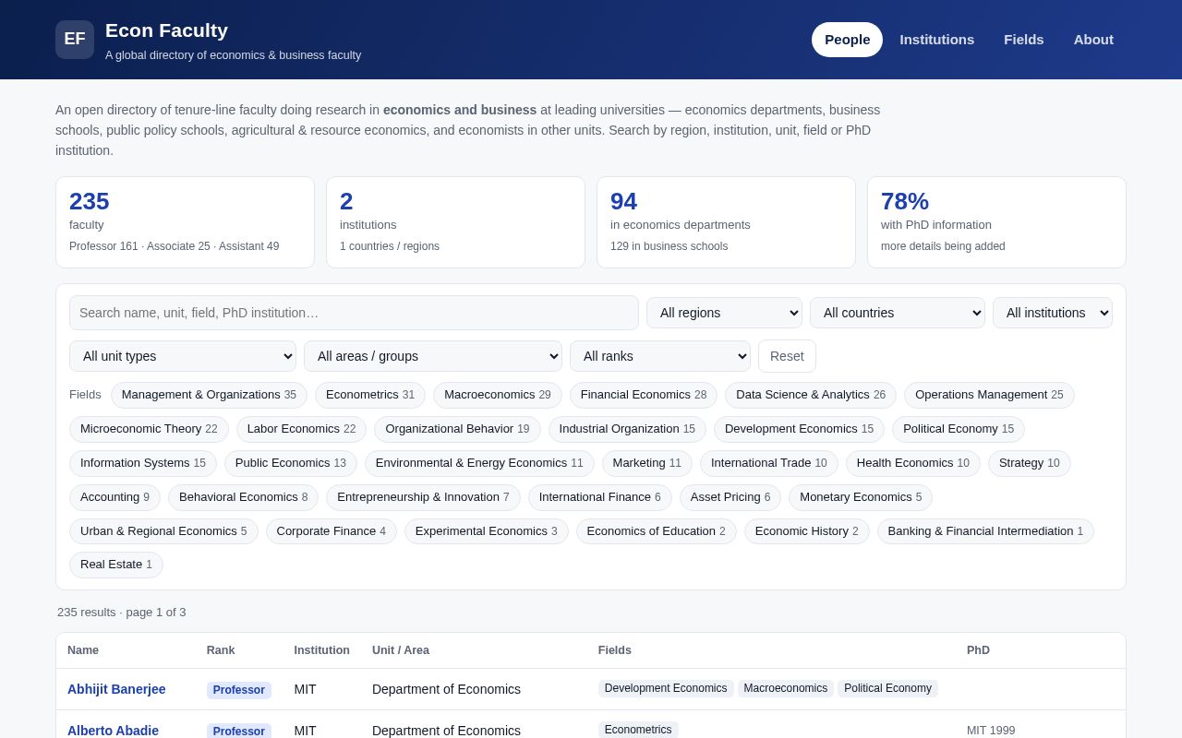The width and height of the screenshot is (1182, 738).
Task: Expand the All ranks dropdown
Action: 660,356
